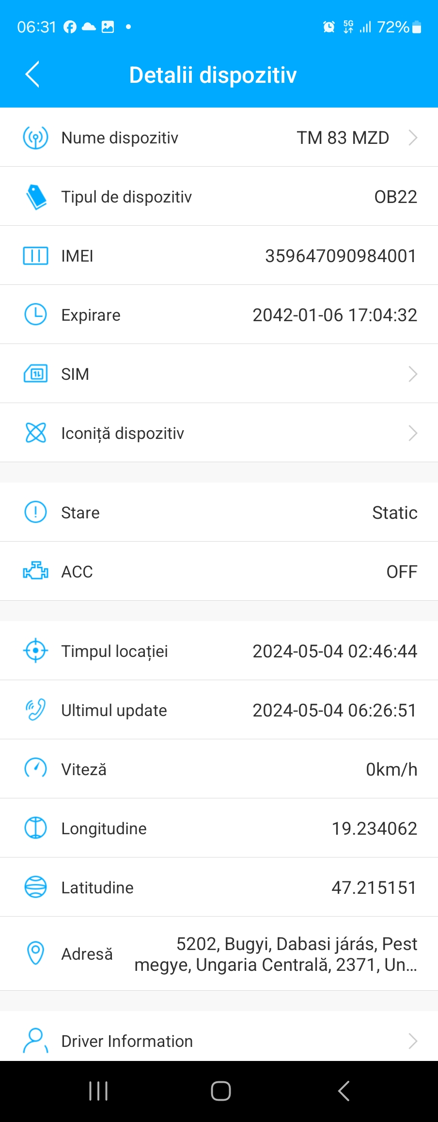Tap the Android home button

220,1091
